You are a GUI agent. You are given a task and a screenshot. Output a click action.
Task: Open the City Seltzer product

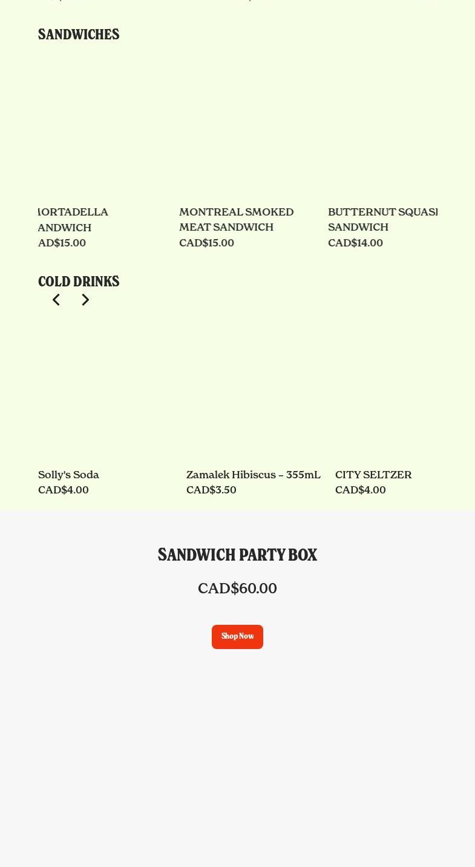pos(373,475)
